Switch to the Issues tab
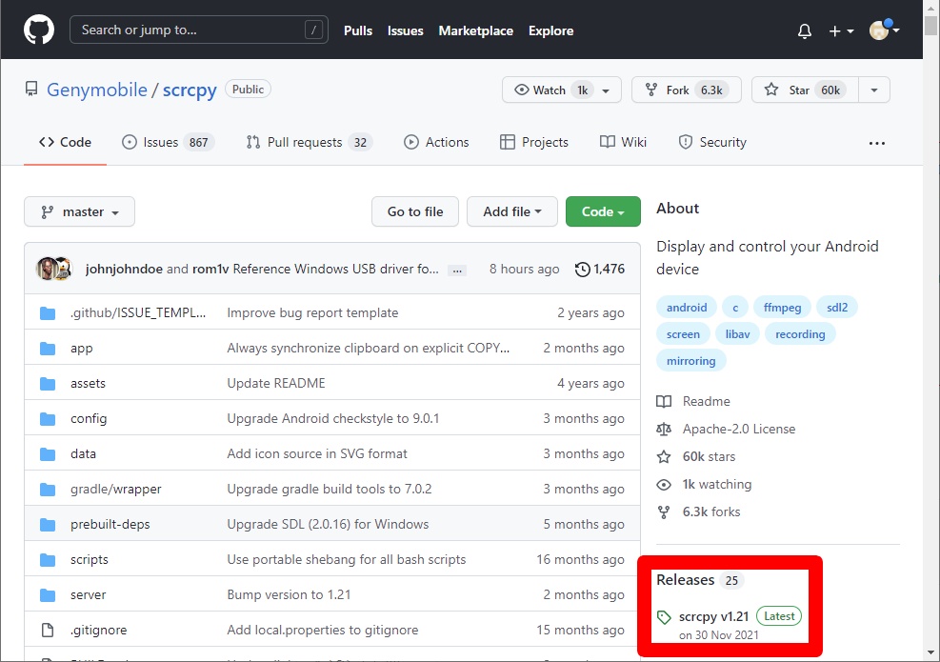 pyautogui.click(x=168, y=142)
